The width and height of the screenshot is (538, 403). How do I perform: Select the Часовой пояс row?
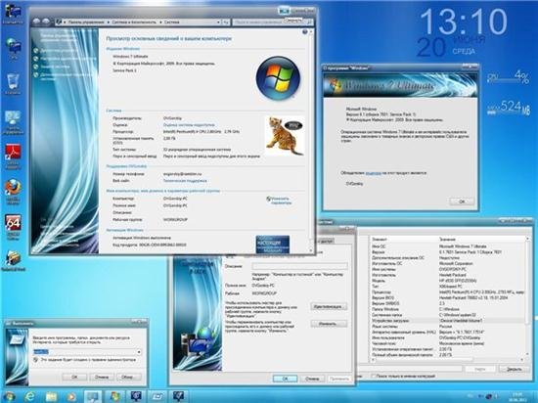pyautogui.click(x=448, y=343)
